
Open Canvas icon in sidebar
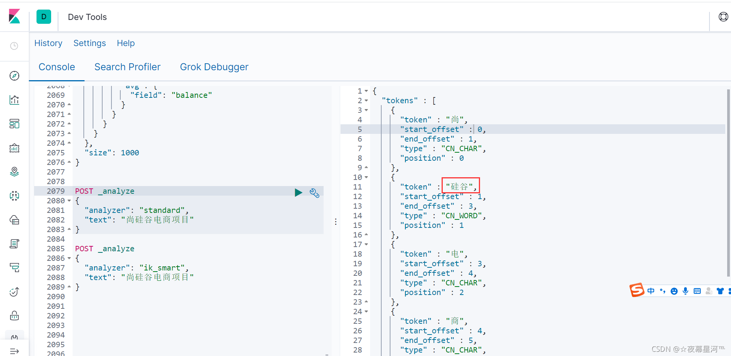(14, 148)
